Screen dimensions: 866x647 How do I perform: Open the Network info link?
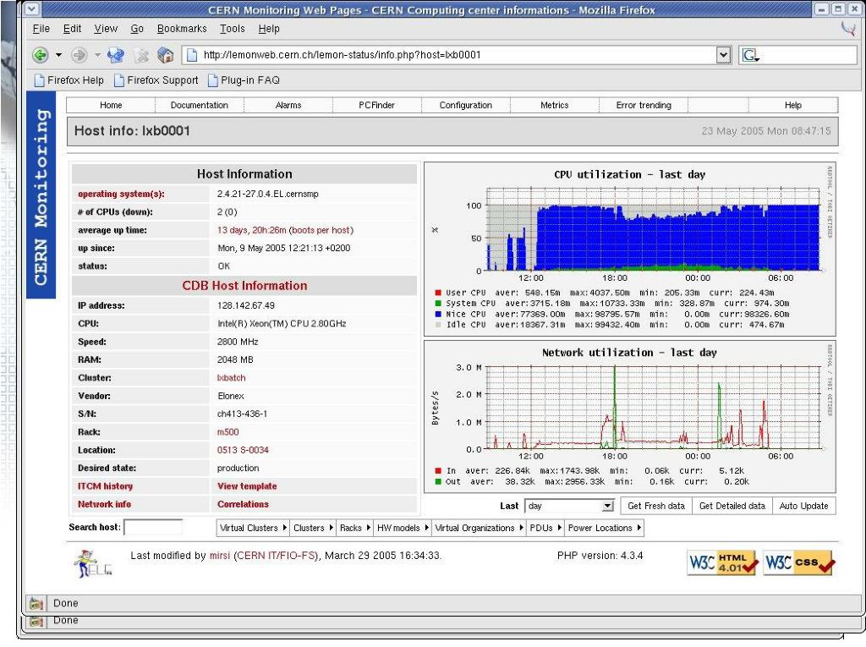pos(104,504)
